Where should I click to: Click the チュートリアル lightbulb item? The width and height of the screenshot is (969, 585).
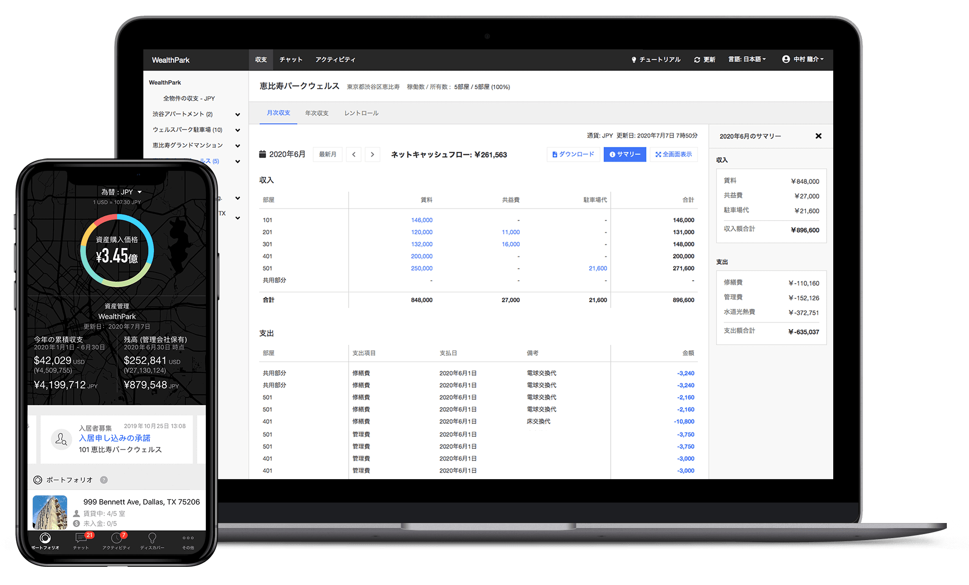tap(656, 59)
